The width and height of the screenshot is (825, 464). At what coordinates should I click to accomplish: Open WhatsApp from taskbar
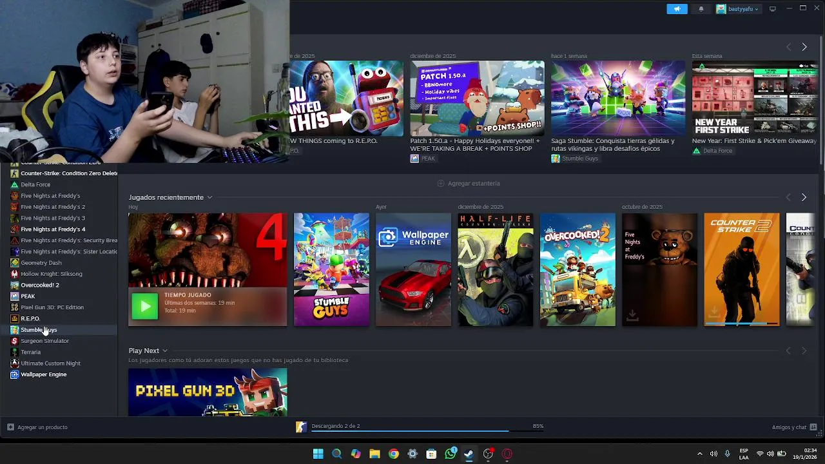tap(451, 454)
